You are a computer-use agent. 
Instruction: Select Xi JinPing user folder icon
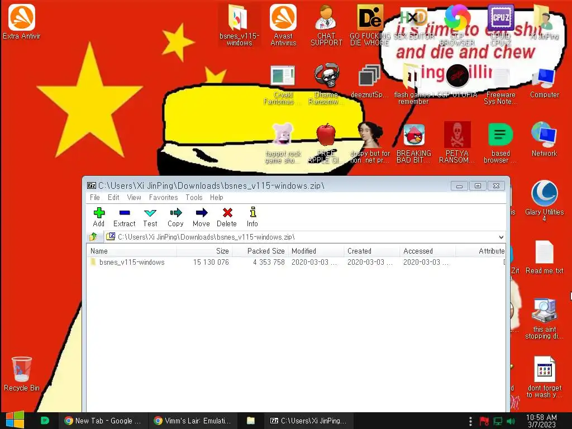tap(544, 22)
